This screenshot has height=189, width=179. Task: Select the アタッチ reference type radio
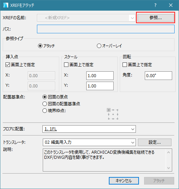46,46
